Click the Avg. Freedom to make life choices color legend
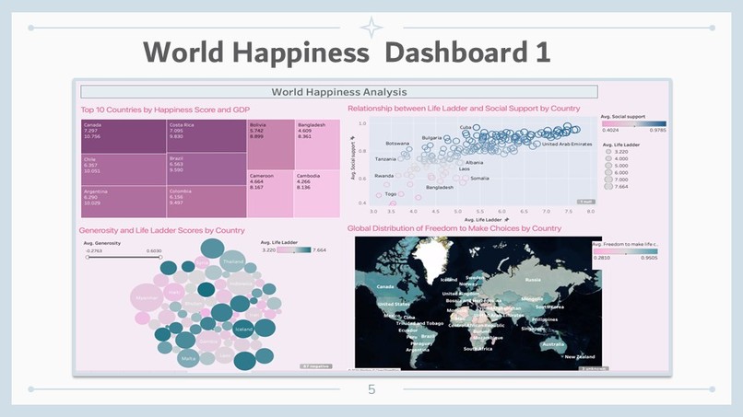 pyautogui.click(x=626, y=251)
